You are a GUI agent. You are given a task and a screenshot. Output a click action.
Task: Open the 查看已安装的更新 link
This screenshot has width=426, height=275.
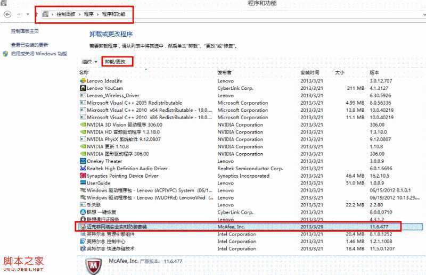coord(29,45)
